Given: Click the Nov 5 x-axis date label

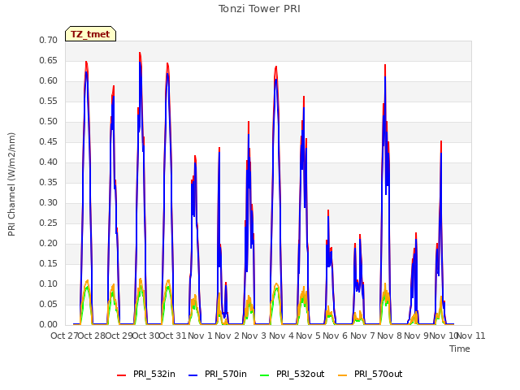Looking at the screenshot, I should click(309, 336).
